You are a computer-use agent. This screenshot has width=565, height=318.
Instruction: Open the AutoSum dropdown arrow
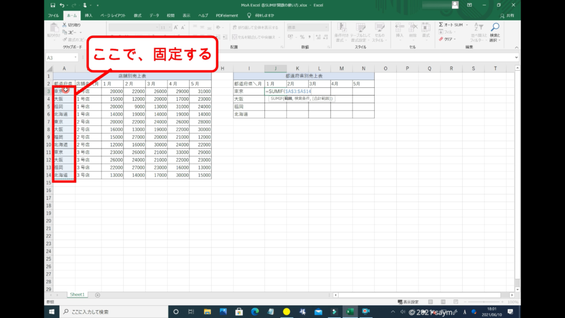468,25
